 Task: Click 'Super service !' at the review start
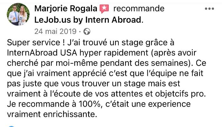(36, 43)
